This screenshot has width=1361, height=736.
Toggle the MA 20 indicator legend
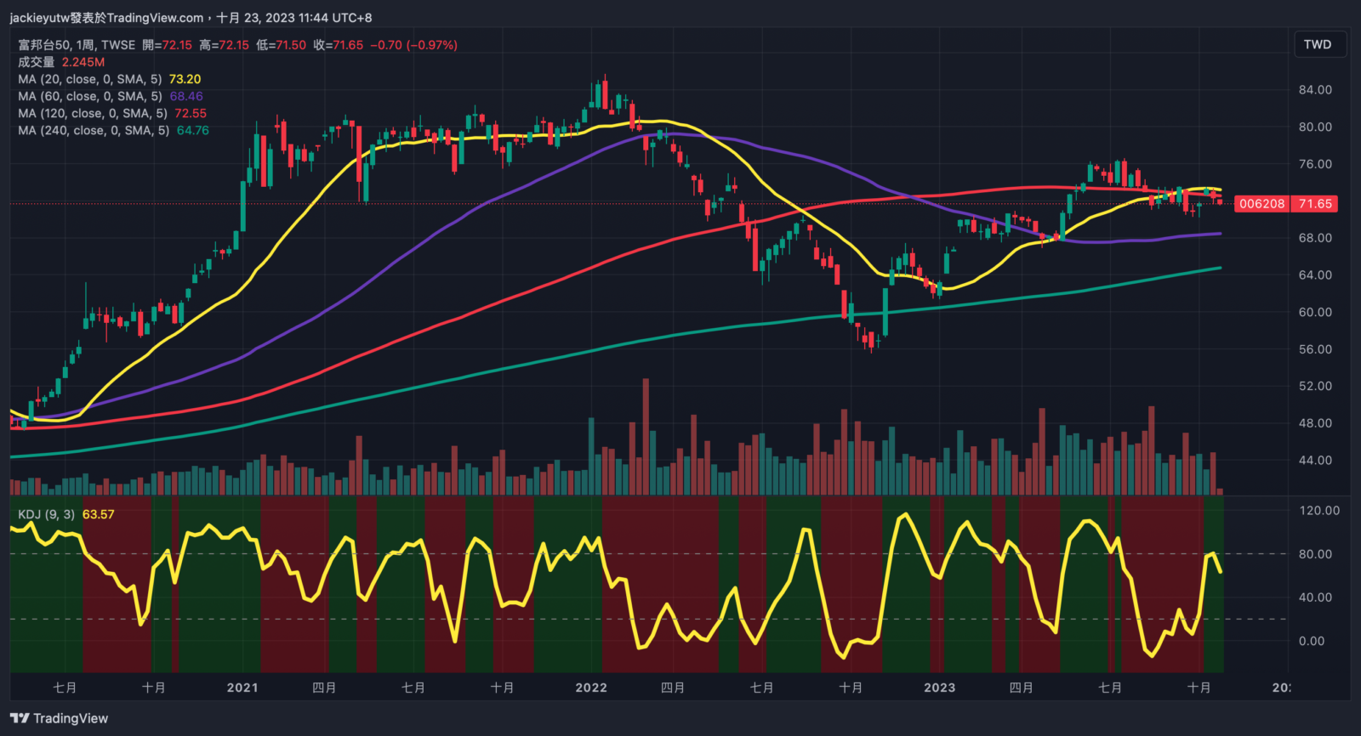click(89, 79)
